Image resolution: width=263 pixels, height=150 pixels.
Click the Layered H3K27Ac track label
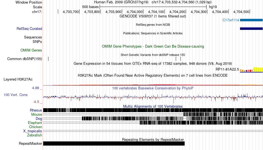(18, 79)
